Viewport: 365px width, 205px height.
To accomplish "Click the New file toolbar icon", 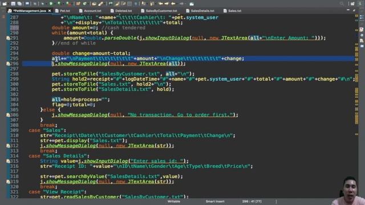I will (5, 4).
